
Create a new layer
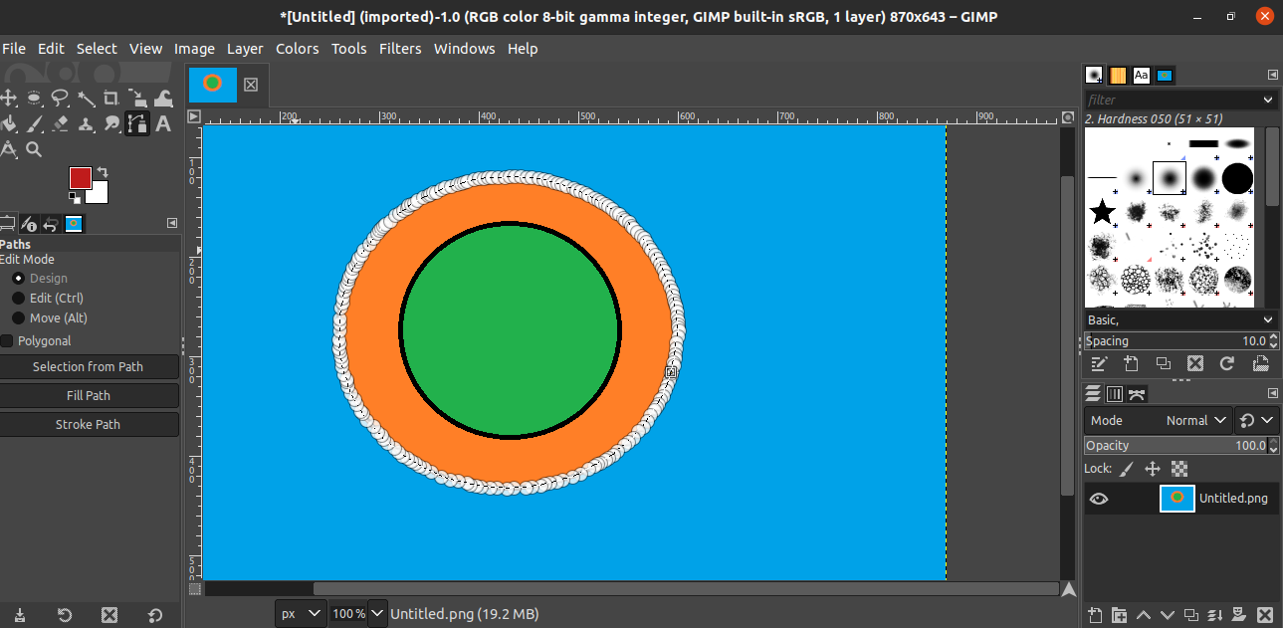click(1095, 615)
